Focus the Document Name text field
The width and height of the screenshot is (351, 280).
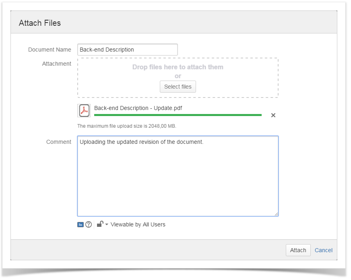click(127, 50)
